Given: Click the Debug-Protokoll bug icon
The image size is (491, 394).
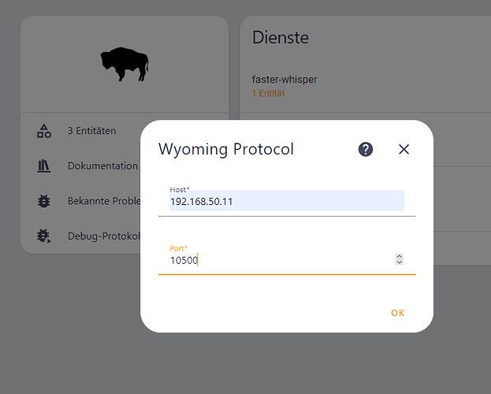Looking at the screenshot, I should (x=44, y=236).
